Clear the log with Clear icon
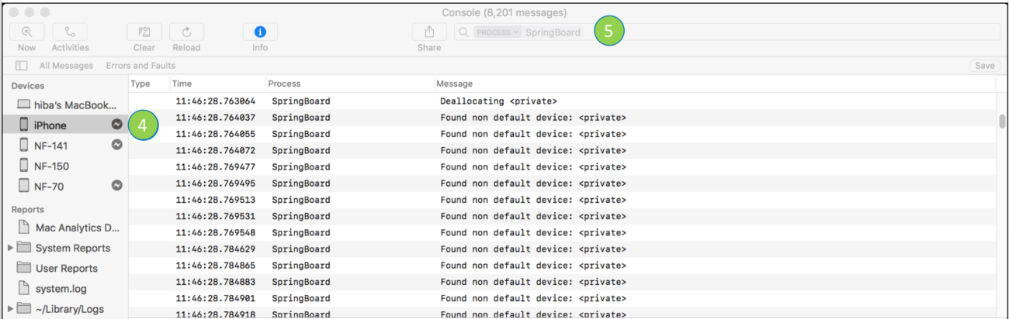Image resolution: width=1009 pixels, height=319 pixels. click(144, 33)
